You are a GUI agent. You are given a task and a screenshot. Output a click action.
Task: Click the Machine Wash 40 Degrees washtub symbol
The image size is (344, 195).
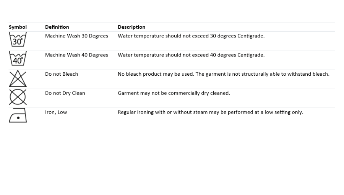click(18, 58)
